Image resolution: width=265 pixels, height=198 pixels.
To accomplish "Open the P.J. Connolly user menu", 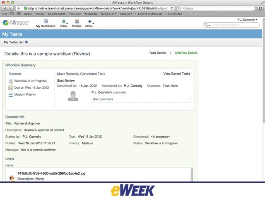I will tap(247, 20).
